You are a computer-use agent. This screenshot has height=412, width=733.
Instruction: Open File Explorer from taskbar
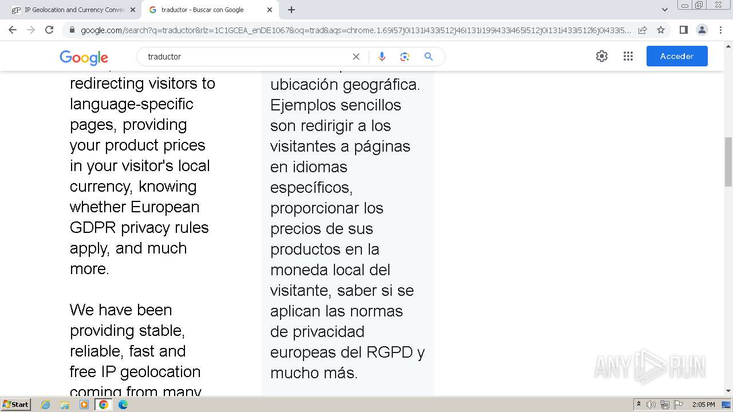(65, 405)
